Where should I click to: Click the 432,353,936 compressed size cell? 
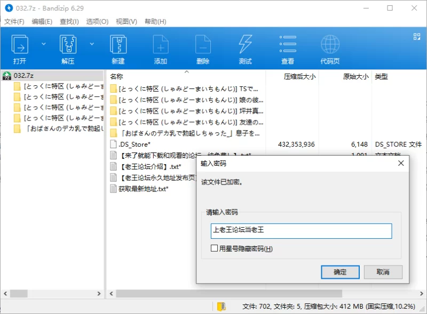click(x=296, y=144)
